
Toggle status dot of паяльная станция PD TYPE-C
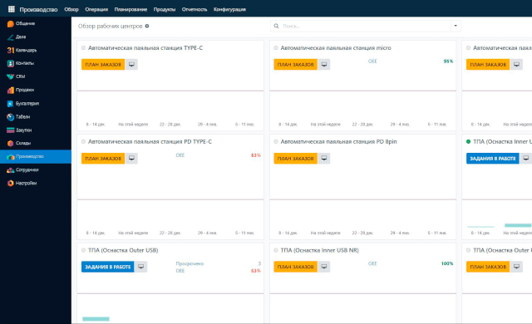click(83, 142)
